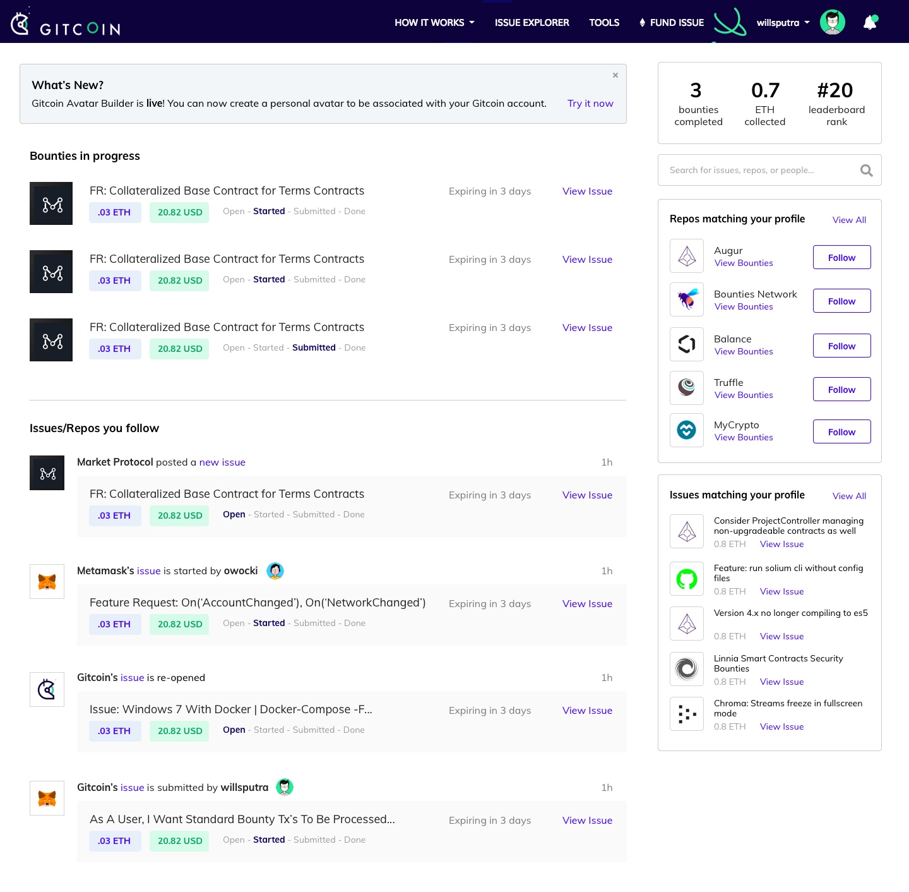View Issue for the Windows 7 Docker issue
909x892 pixels.
point(587,710)
